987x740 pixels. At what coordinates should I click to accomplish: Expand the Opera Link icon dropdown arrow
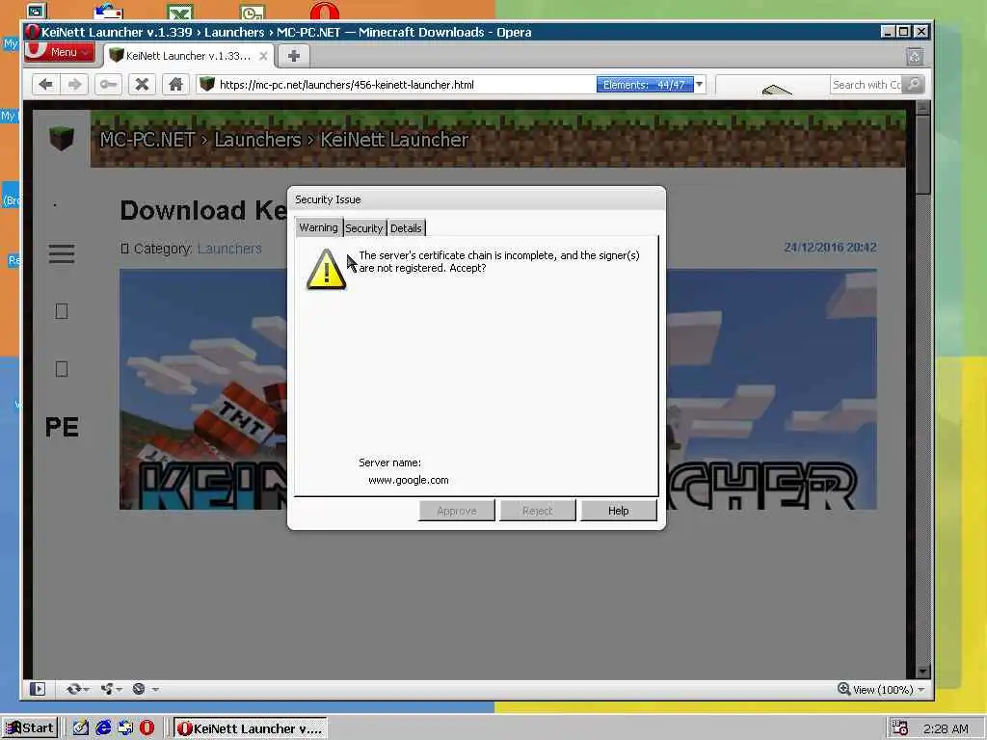coord(86,690)
